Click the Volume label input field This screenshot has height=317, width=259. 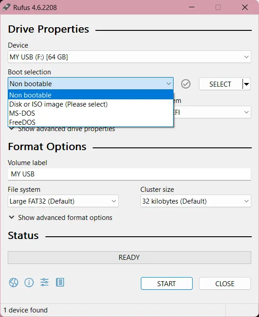point(129,174)
